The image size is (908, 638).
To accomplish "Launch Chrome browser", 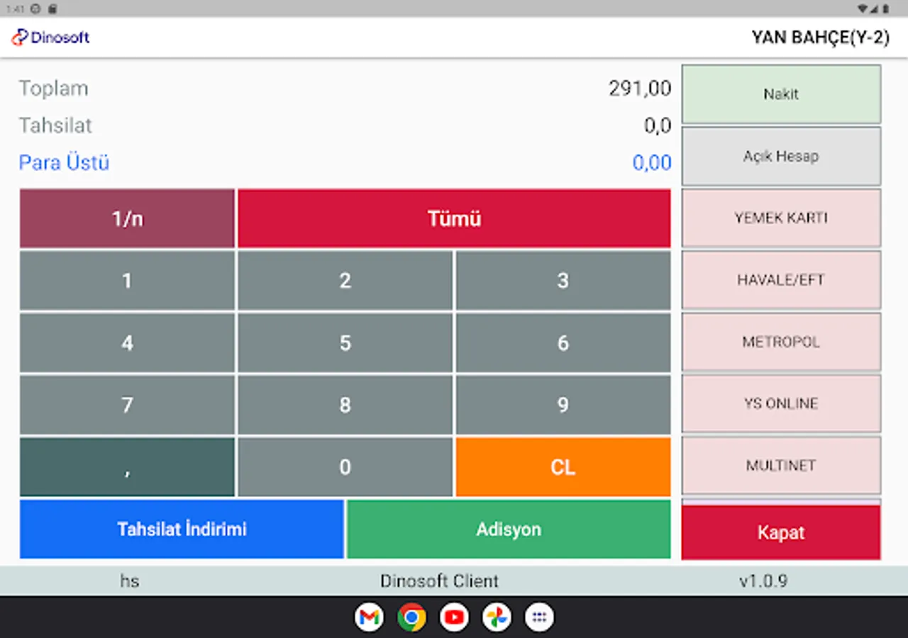I will pyautogui.click(x=411, y=617).
